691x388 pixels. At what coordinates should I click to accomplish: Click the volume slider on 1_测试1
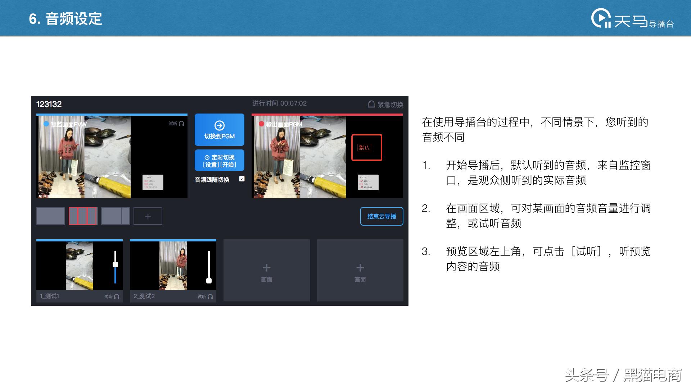[115, 265]
